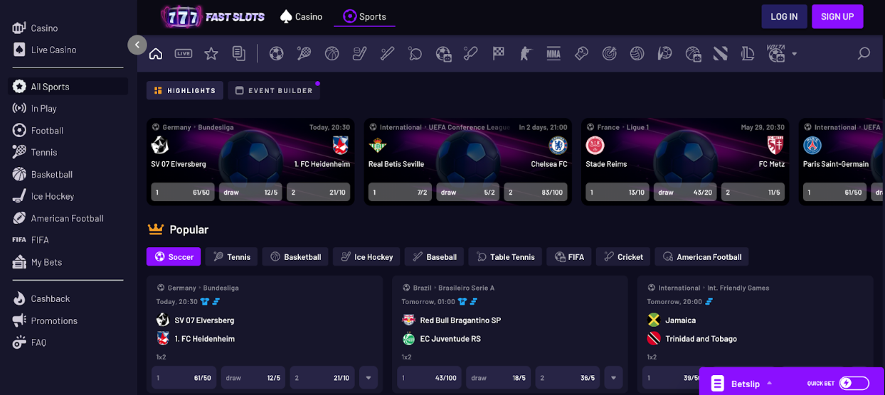Select Counter-Strike soldier icon

coord(526,53)
